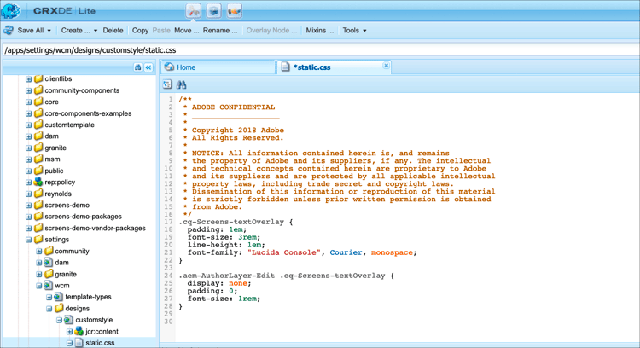
Task: Click the template-types node icon
Action: pyautogui.click(x=59, y=297)
